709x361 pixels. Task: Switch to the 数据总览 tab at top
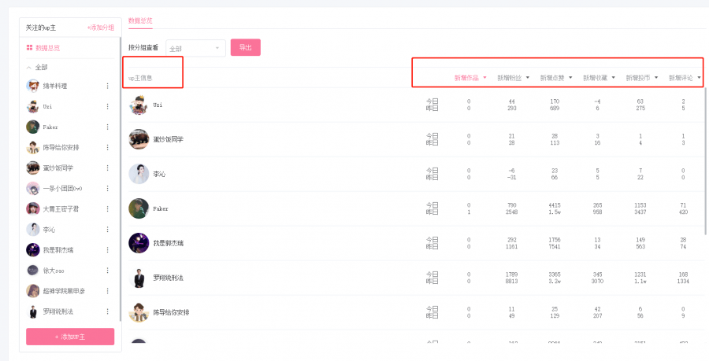point(140,20)
